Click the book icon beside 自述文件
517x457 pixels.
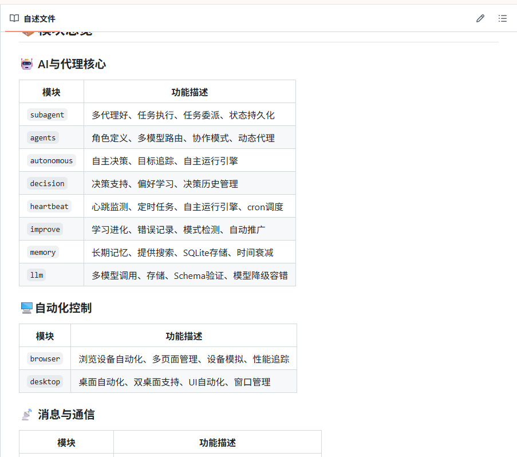[x=14, y=19]
